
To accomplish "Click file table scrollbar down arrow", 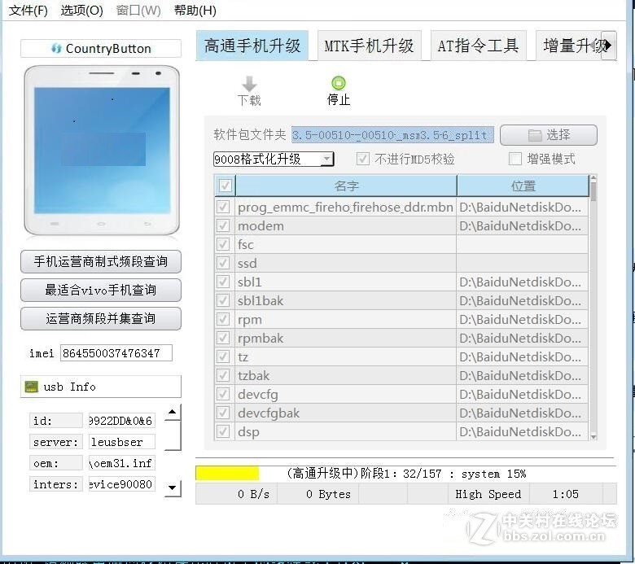I will (593, 437).
